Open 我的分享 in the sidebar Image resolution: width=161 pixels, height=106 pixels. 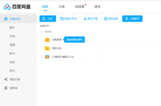[x=15, y=79]
